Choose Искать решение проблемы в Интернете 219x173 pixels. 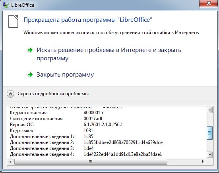(x=109, y=54)
